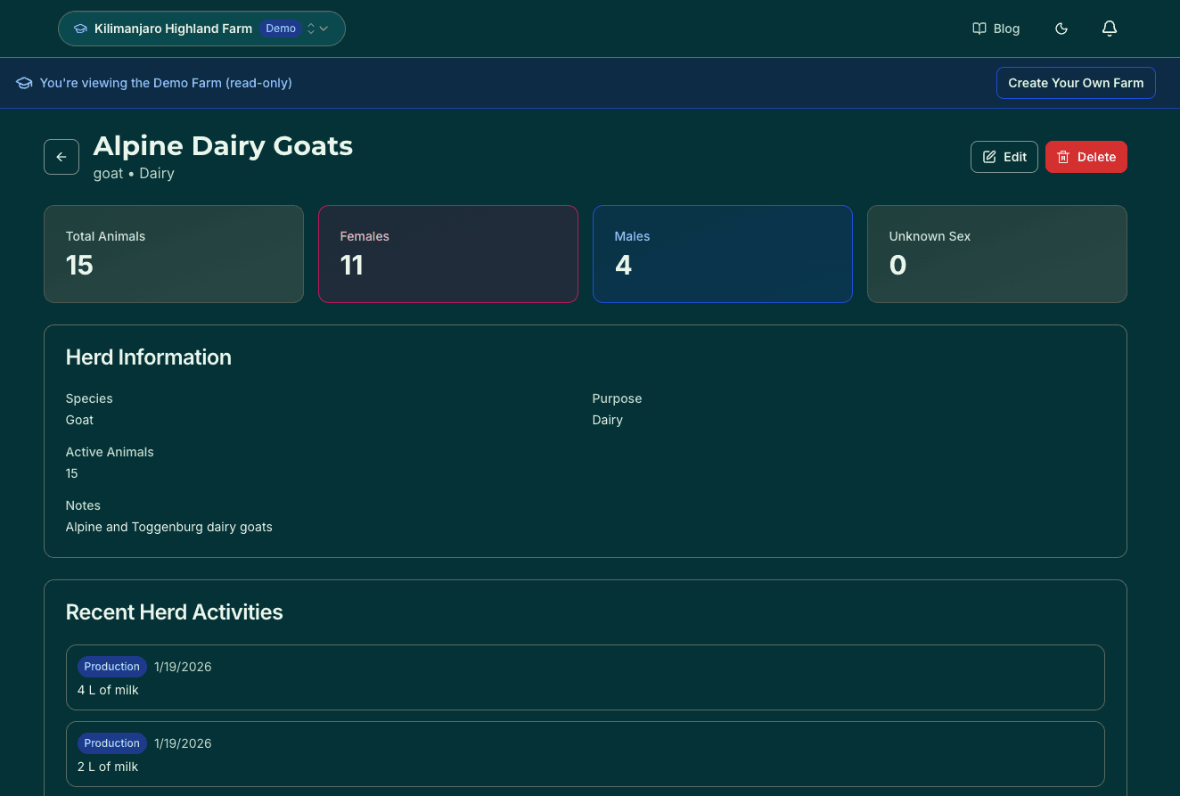Click the up-down chevron beside the Demo badge
Screen dimensions: 1180x796
310,28
